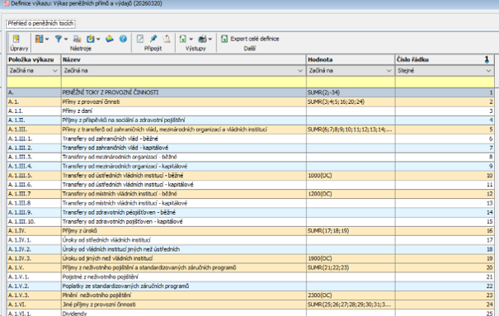Expand the Excel output dropdown arrow
Image resolution: width=499 pixels, height=316 pixels.
click(191, 39)
